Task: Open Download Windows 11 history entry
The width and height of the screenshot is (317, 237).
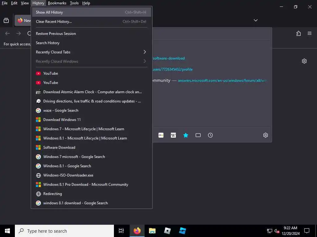Action: (x=91, y=120)
